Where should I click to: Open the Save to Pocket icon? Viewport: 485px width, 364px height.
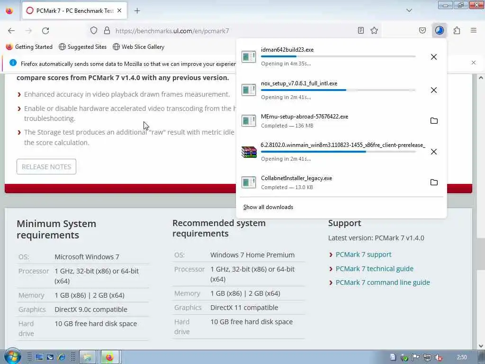click(x=422, y=30)
